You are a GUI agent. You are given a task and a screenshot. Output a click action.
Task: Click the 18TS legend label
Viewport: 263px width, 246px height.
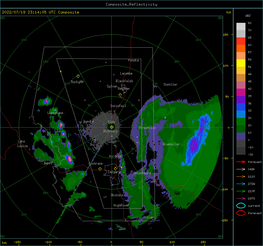coord(251,199)
